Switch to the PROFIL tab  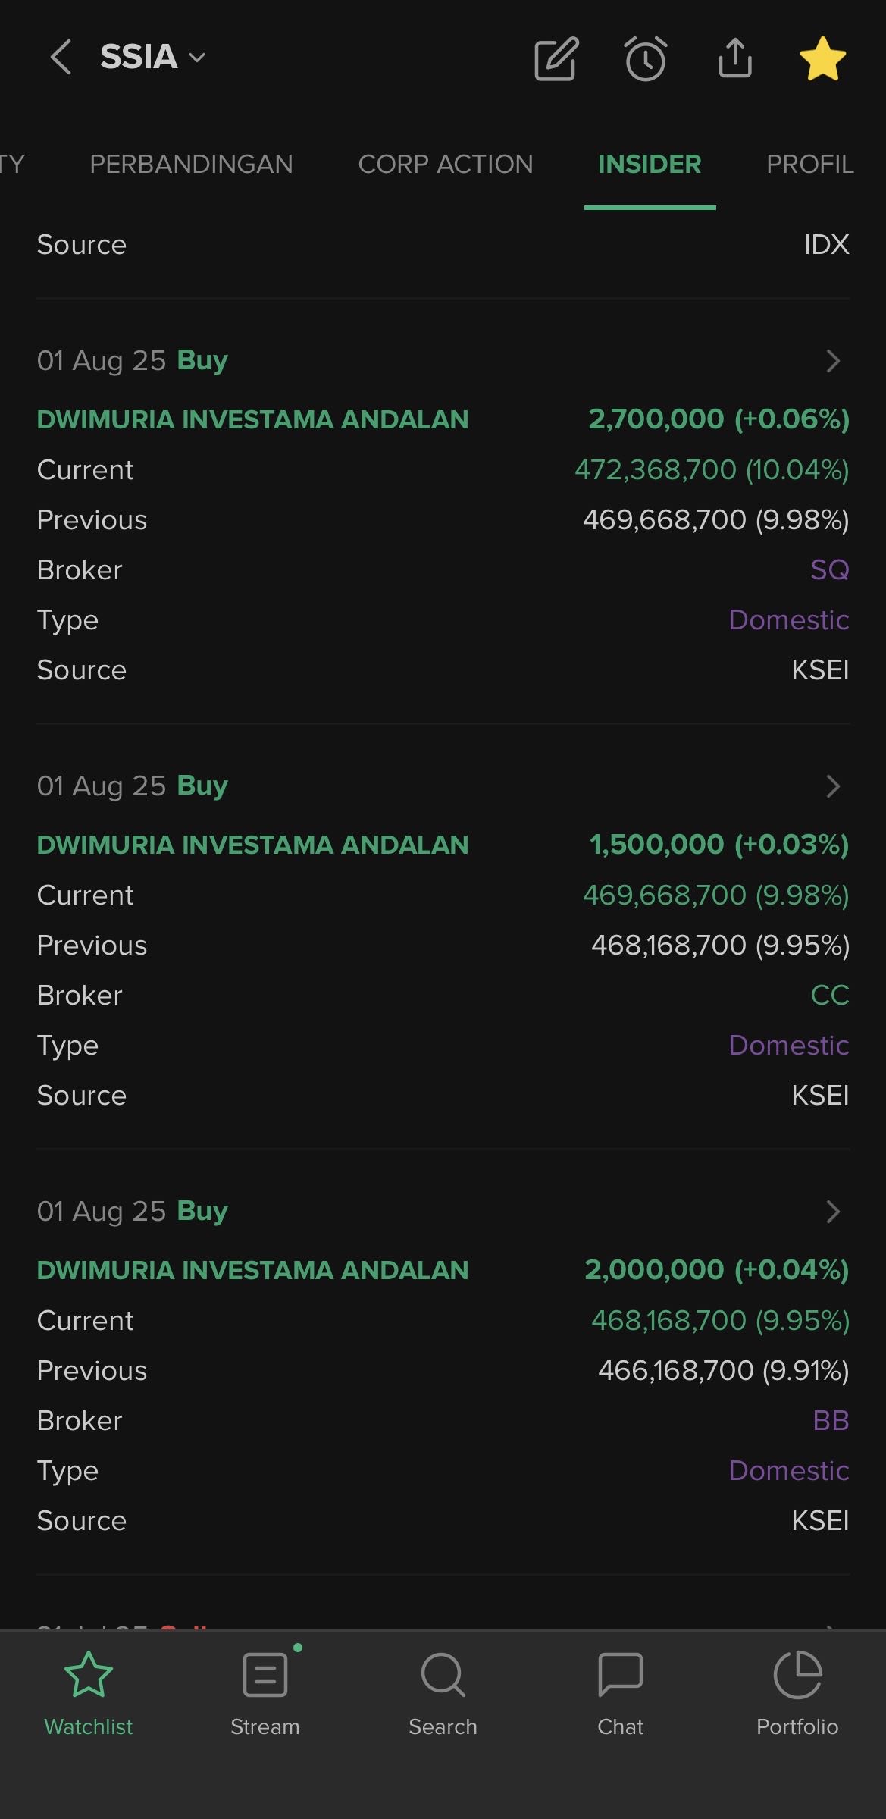tap(809, 164)
